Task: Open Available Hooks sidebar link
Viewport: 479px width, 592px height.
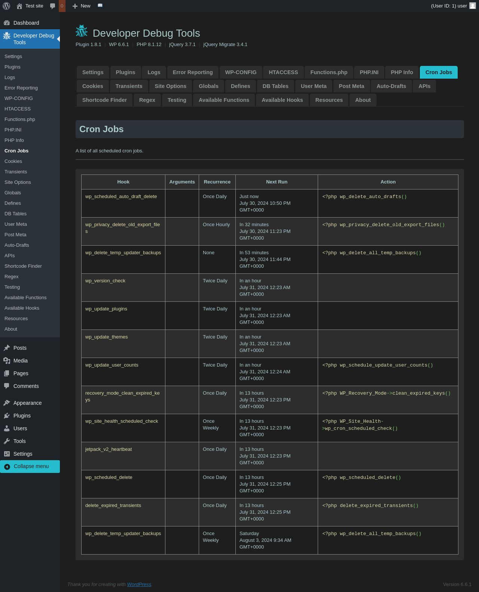Action: pos(22,308)
